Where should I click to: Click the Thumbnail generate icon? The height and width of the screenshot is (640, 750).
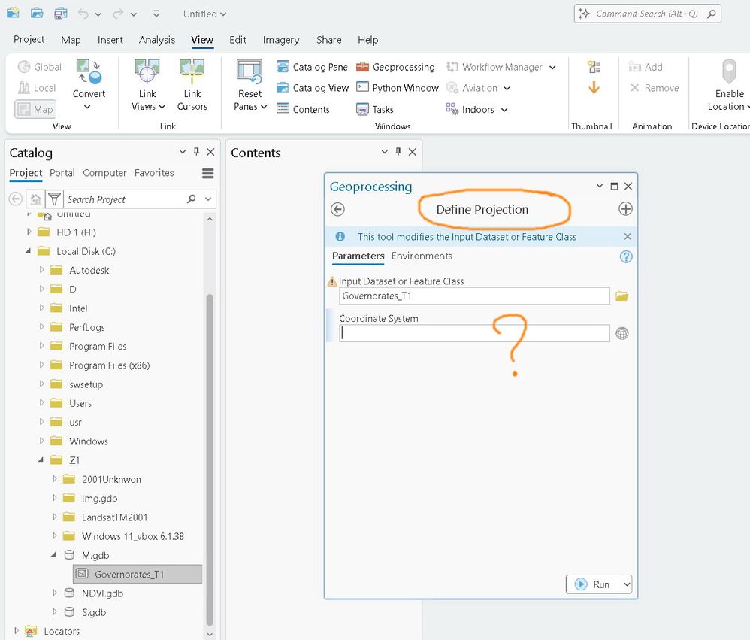click(x=594, y=67)
